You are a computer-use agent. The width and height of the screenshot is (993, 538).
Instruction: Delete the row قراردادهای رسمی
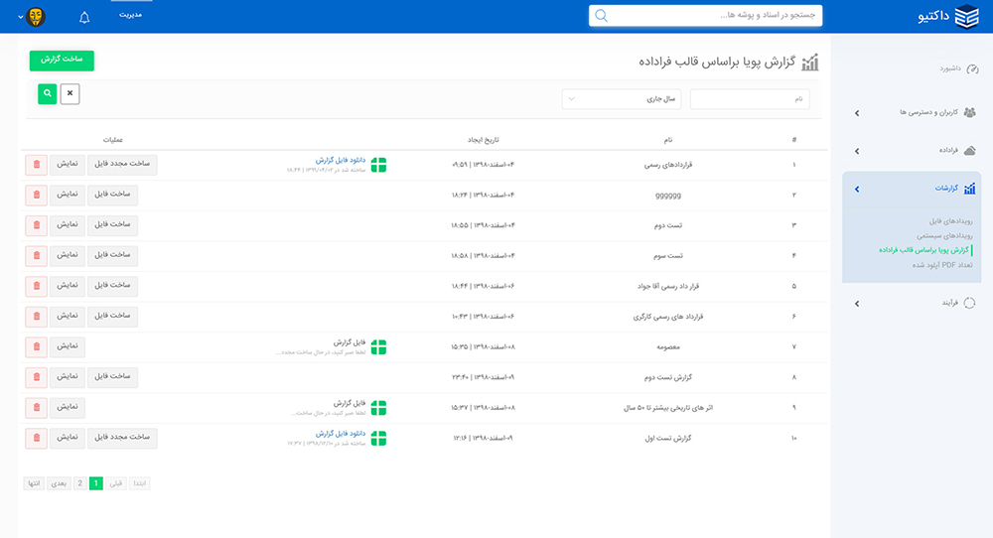[37, 165]
